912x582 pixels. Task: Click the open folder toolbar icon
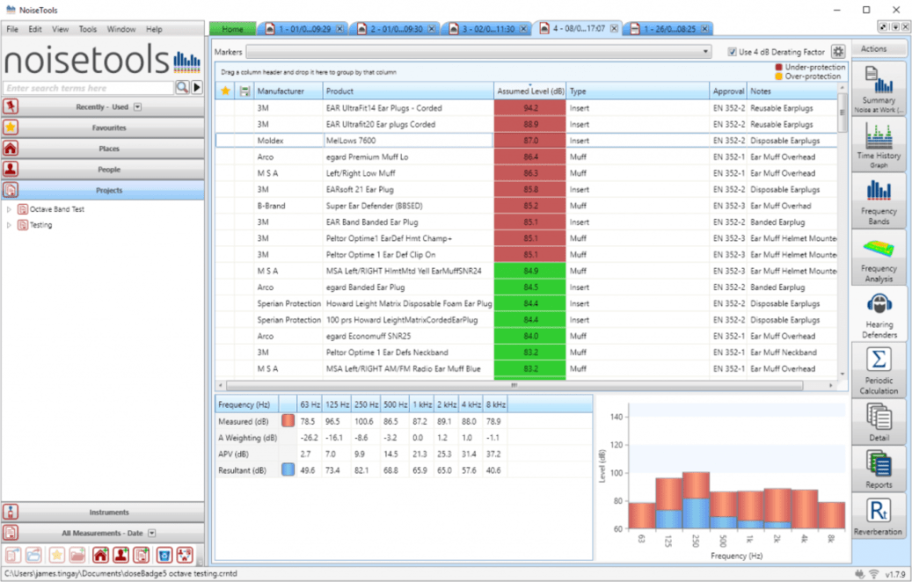(33, 556)
